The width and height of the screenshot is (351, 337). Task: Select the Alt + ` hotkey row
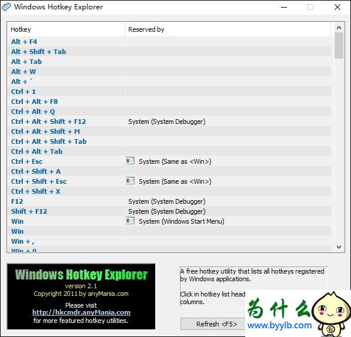(x=169, y=82)
